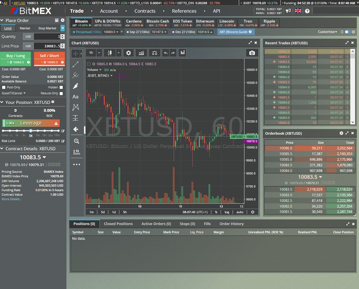The height and width of the screenshot is (289, 359).
Task: Redo the chart action
Action: tap(173, 53)
